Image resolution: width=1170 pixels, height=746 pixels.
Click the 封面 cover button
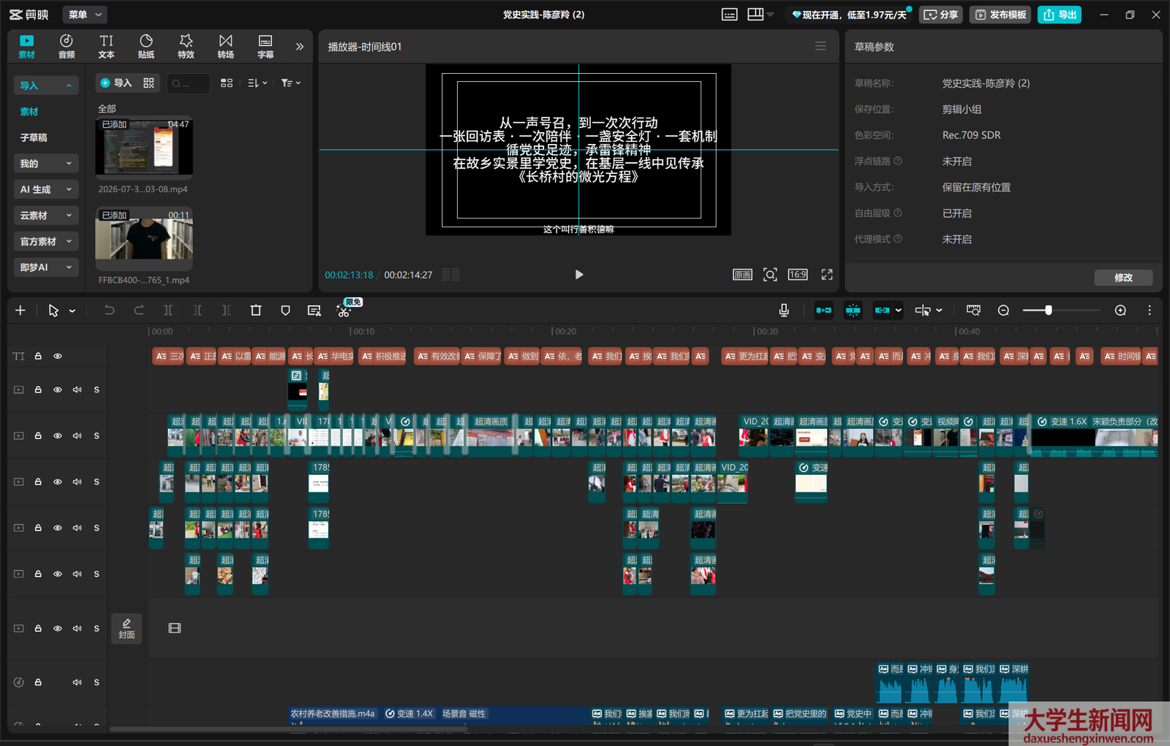coord(127,628)
